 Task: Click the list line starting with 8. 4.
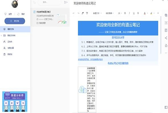click(114, 55)
